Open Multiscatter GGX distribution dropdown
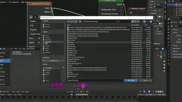 point(111,10)
